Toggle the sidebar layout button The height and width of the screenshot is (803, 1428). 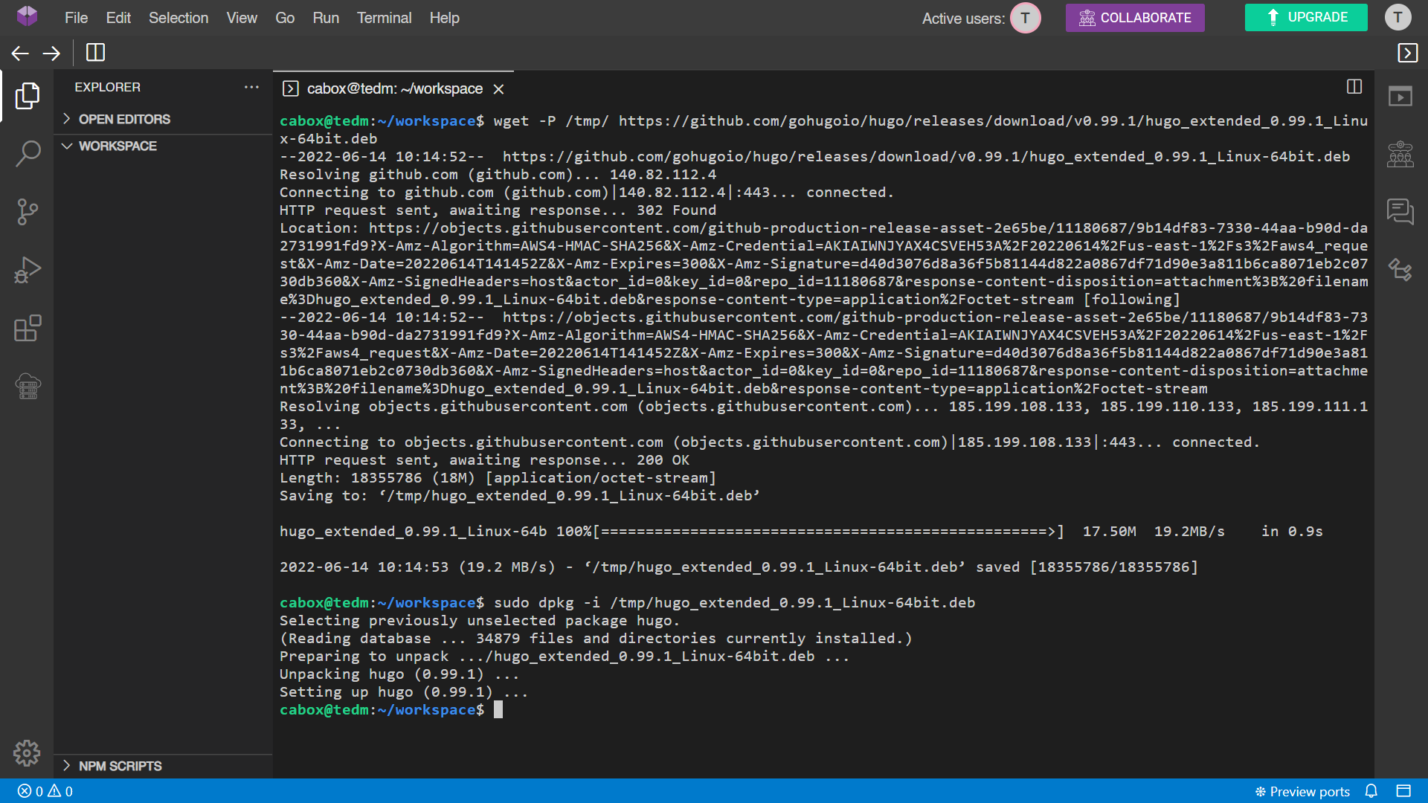click(x=95, y=52)
